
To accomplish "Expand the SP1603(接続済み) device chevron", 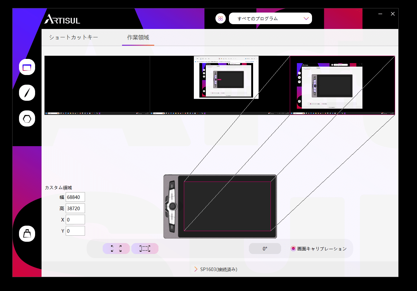I will [x=196, y=269].
